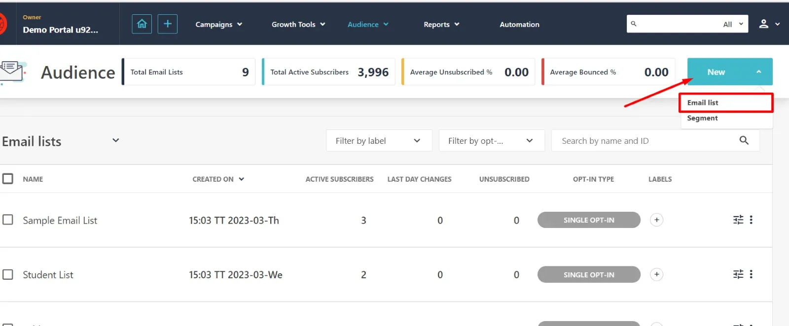Image resolution: width=789 pixels, height=326 pixels.
Task: Click the search magnifier in top search box
Action: coord(634,24)
